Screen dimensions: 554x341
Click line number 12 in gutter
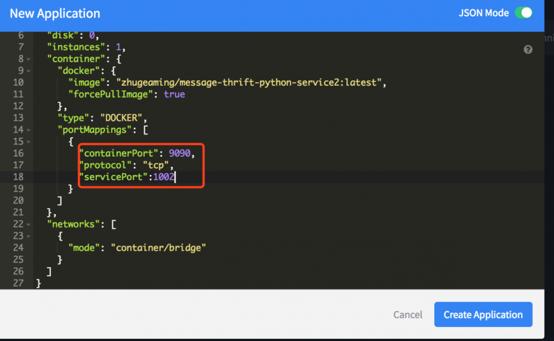click(18, 106)
